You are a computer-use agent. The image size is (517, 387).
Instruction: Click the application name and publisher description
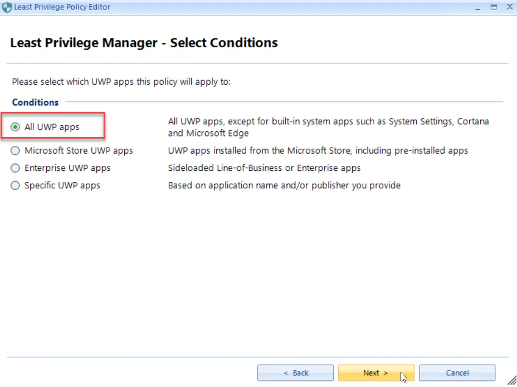(x=284, y=185)
